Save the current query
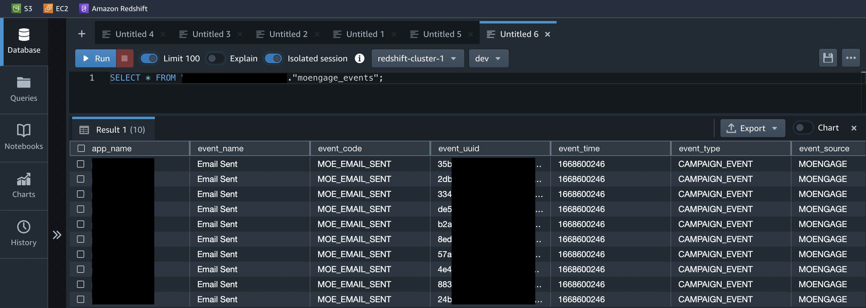Viewport: 866px width, 308px height. [x=828, y=57]
